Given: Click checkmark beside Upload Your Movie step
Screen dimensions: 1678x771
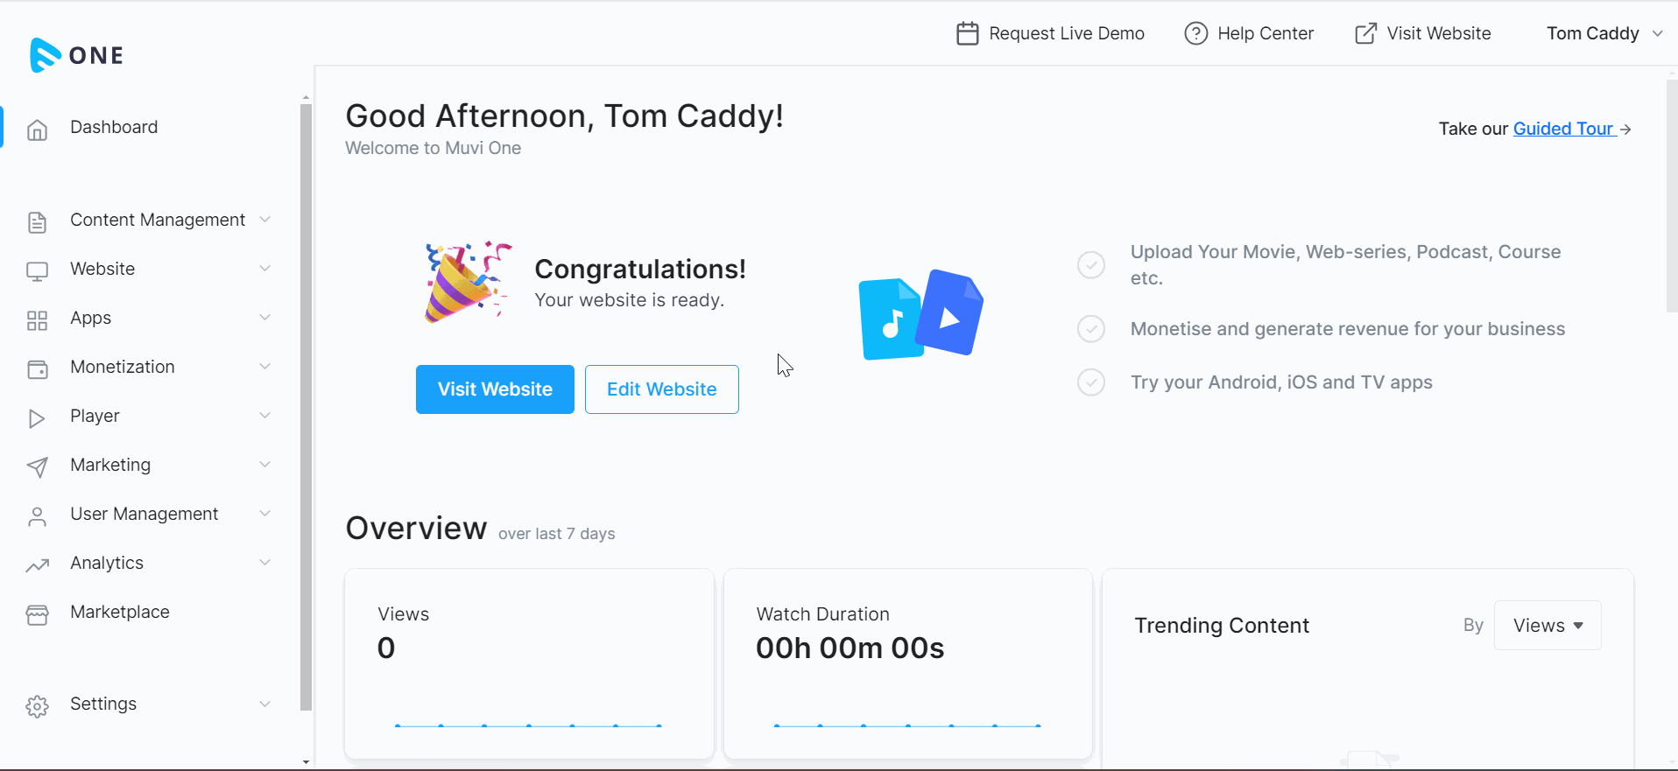Looking at the screenshot, I should coord(1090,264).
